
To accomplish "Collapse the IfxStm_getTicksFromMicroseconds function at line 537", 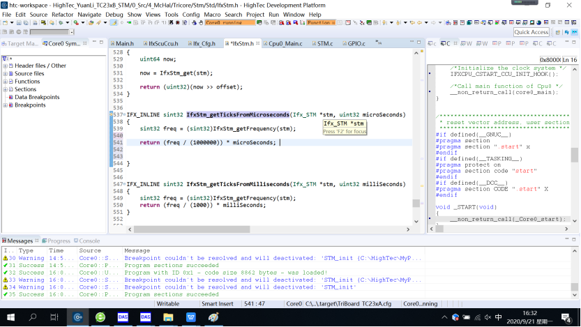I will click(x=125, y=115).
